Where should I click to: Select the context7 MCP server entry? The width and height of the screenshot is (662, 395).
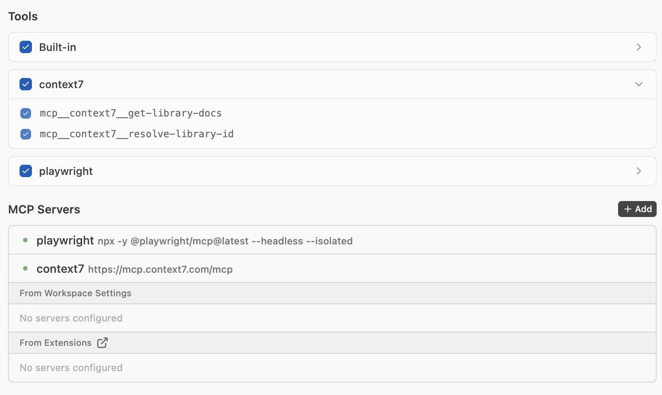coord(60,269)
